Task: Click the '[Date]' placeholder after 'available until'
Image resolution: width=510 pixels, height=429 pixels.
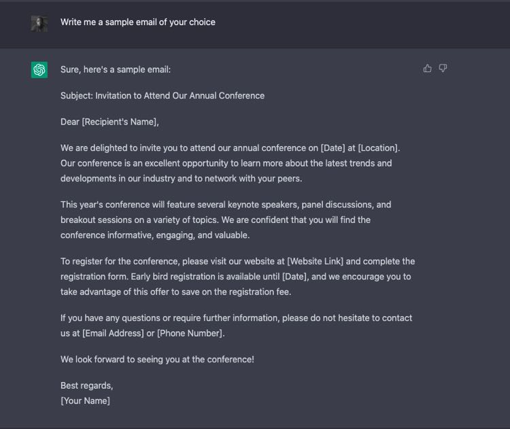Action: (x=294, y=277)
